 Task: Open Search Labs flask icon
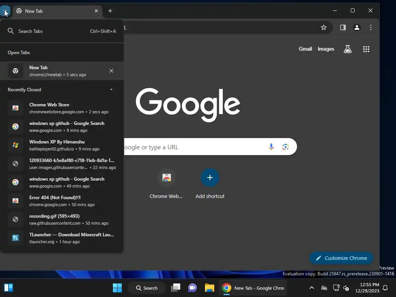pos(348,49)
